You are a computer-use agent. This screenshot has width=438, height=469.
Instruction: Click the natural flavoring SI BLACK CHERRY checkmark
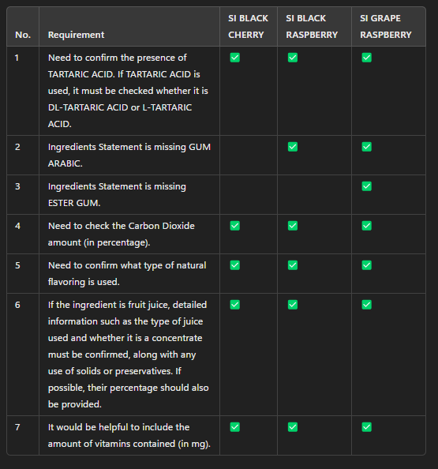(x=234, y=265)
